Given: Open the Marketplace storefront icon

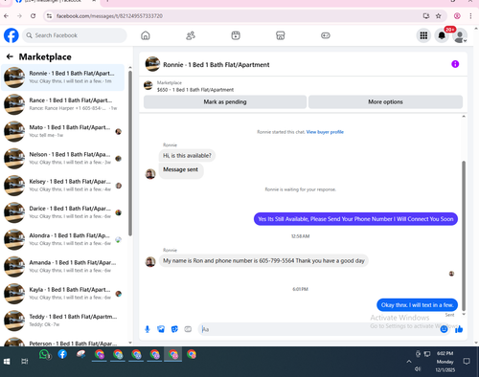Looking at the screenshot, I should pyautogui.click(x=281, y=35).
